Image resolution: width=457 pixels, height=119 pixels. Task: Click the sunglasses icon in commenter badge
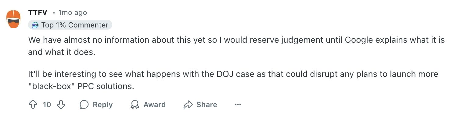(x=35, y=25)
